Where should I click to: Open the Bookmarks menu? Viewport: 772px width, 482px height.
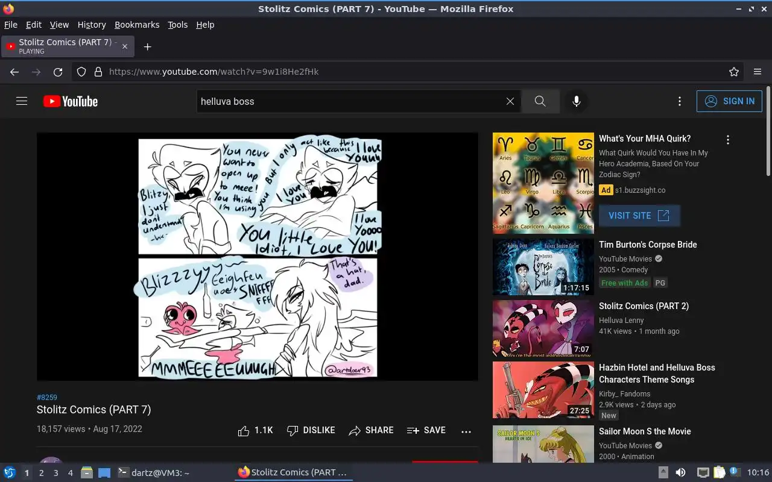pos(137,25)
